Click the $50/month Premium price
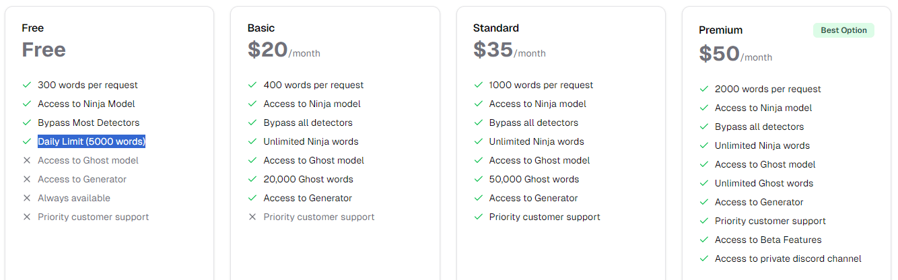The image size is (898, 280). point(735,54)
